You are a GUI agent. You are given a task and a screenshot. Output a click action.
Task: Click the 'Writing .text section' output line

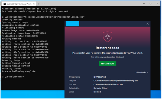pos(24,41)
